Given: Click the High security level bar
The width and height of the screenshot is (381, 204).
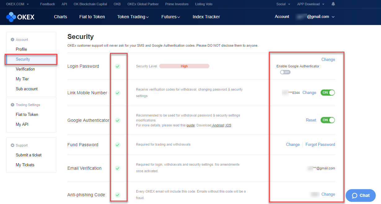Looking at the screenshot, I should tap(184, 66).
